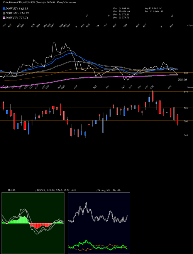Click the tall blue candle near chart middle
The height and width of the screenshot is (254, 193).
(x=103, y=125)
